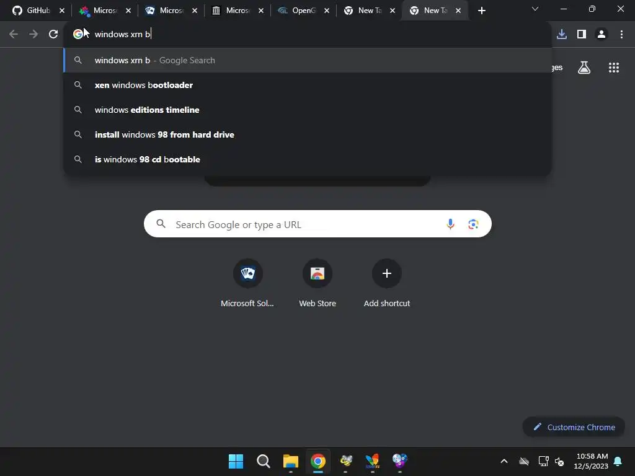Image resolution: width=635 pixels, height=476 pixels.
Task: Click the OneDrive cloud tray icon
Action: [x=524, y=461]
